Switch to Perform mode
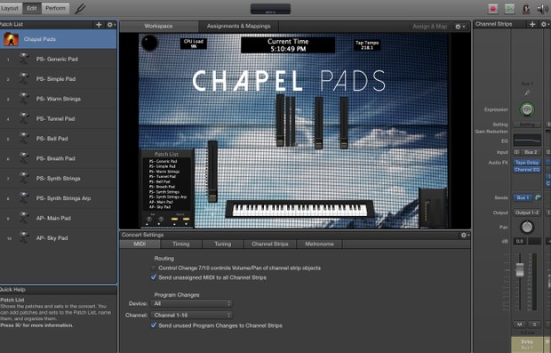This screenshot has height=353, width=551. [55, 8]
